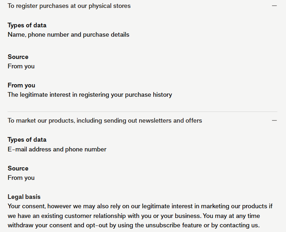Toggle the 'To register purchases at our physical stores' header
The width and height of the screenshot is (286, 232).
pyautogui.click(x=69, y=6)
